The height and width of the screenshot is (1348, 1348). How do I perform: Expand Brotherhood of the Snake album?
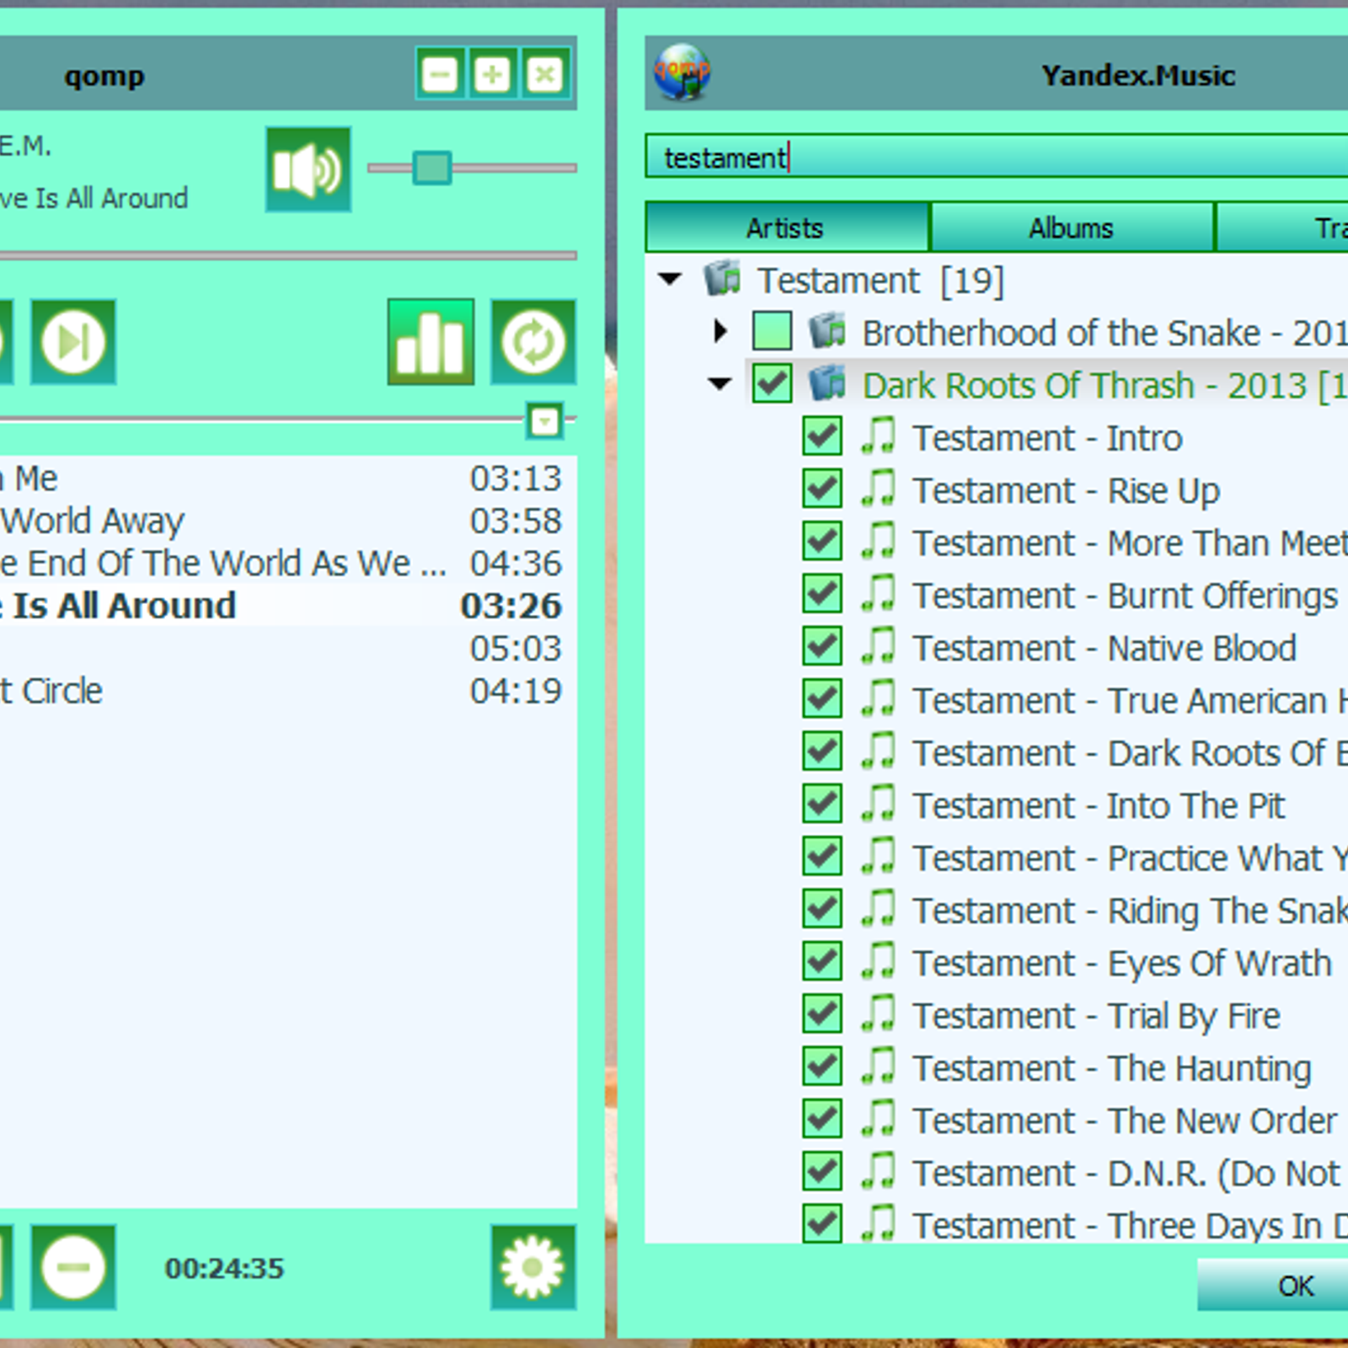coord(721,331)
